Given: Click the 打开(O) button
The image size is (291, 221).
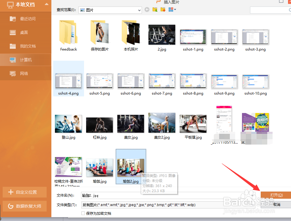Looking at the screenshot, I should pos(276,195).
